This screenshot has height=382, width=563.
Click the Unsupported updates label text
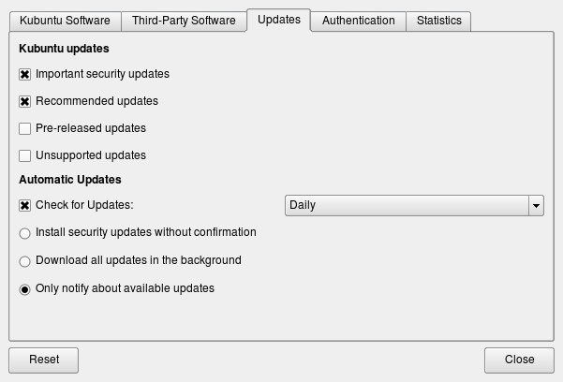91,155
